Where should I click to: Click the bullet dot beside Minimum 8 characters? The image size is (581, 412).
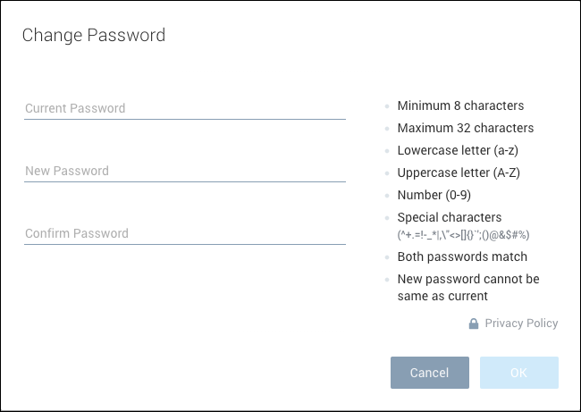387,106
